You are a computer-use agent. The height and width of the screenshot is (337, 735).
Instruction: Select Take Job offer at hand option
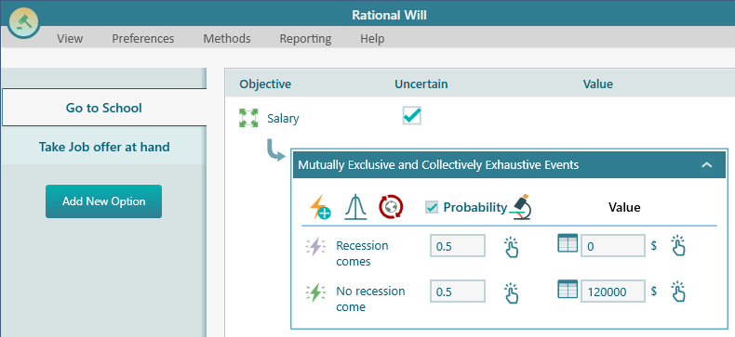(104, 147)
